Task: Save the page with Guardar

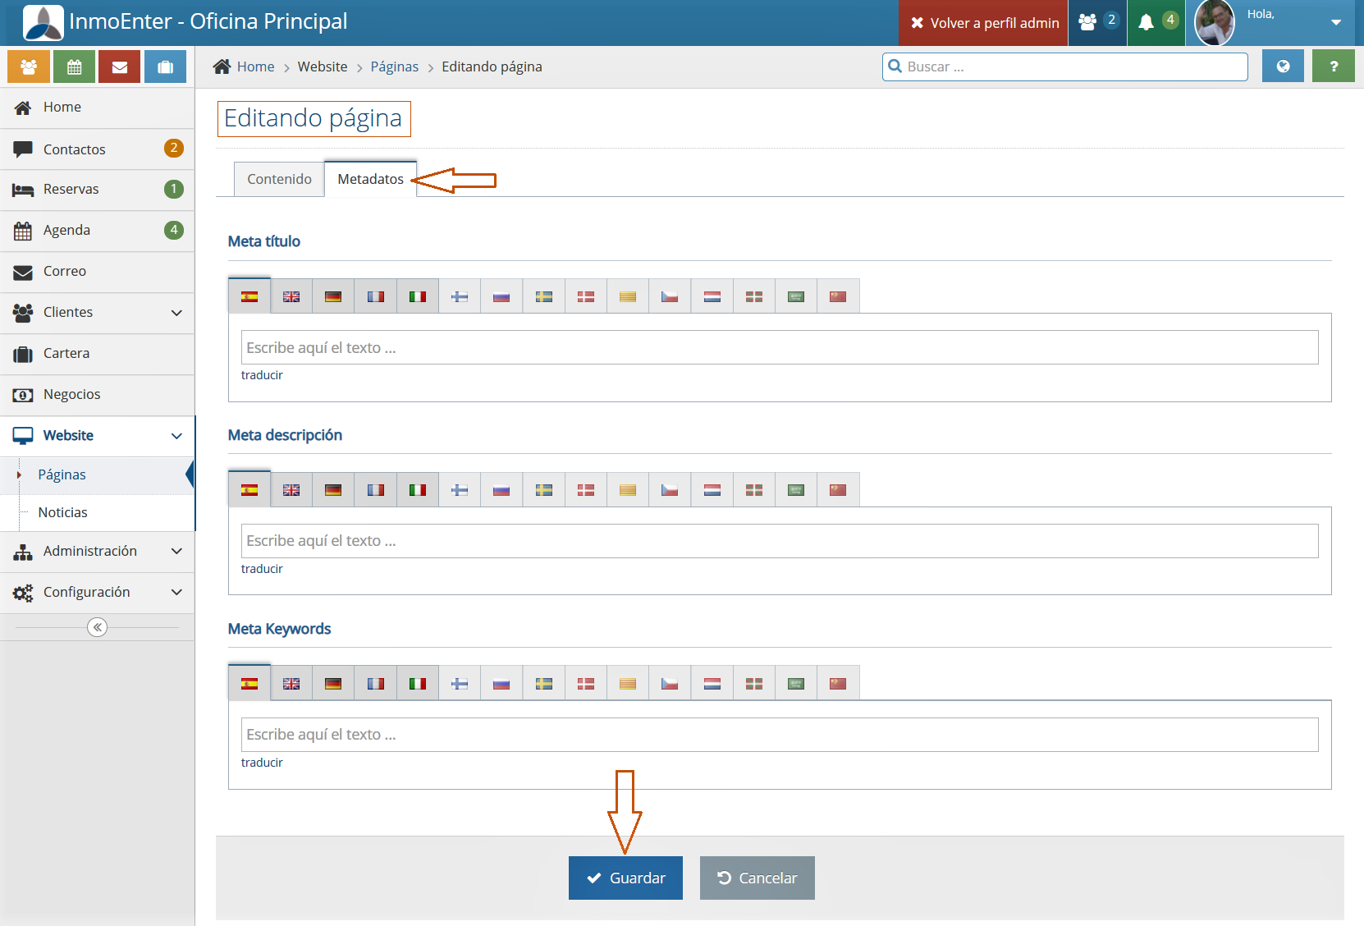Action: pos(625,878)
